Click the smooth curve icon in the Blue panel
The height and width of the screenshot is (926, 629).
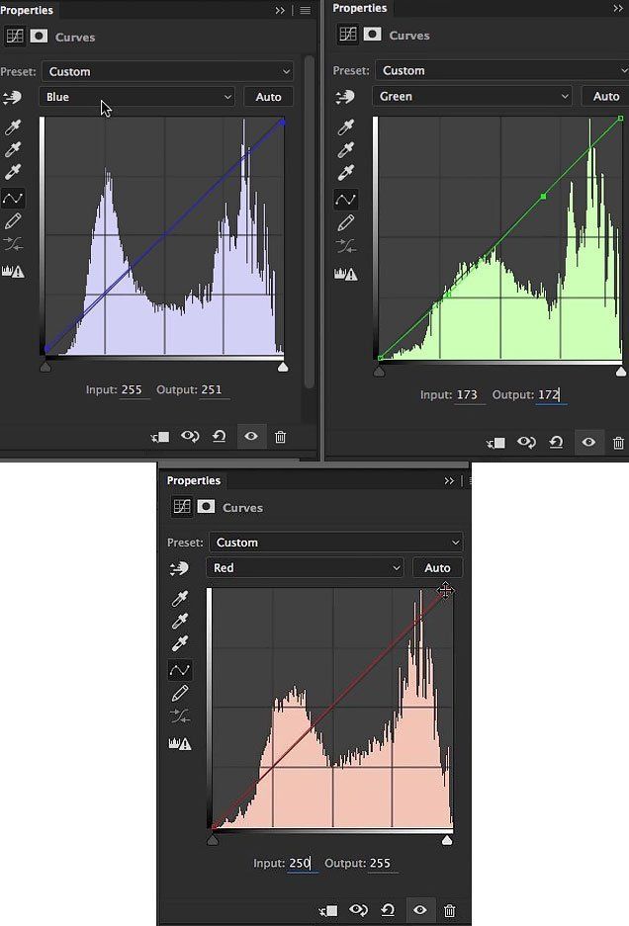(x=13, y=243)
